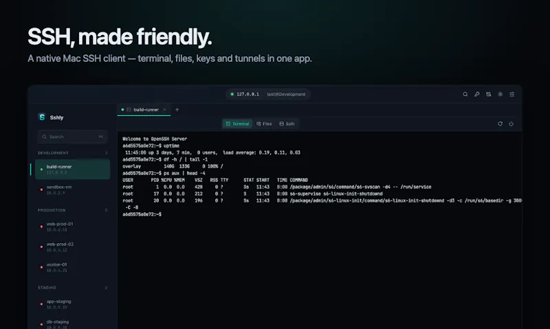Select the worker-01 host
This screenshot has width=550, height=329.
click(x=72, y=267)
